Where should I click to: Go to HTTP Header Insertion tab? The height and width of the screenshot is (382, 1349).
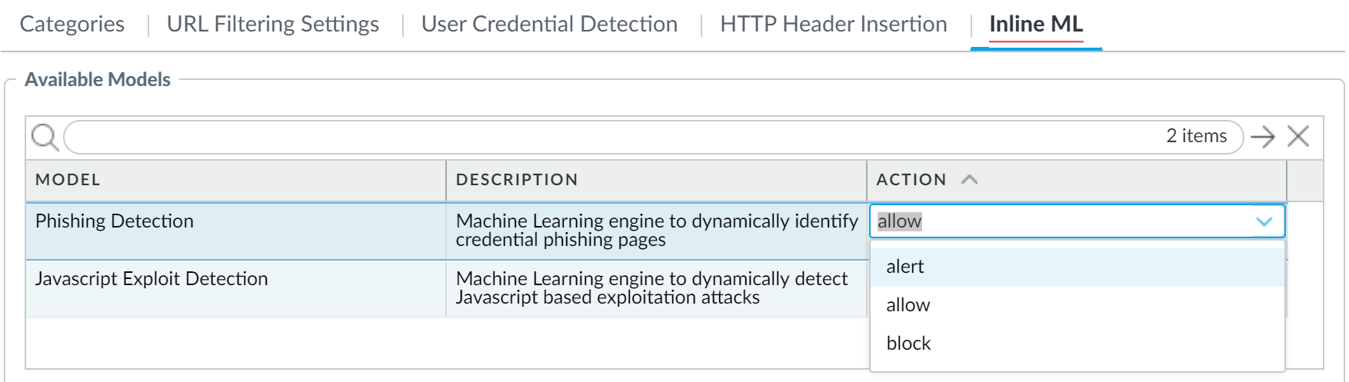(x=834, y=24)
